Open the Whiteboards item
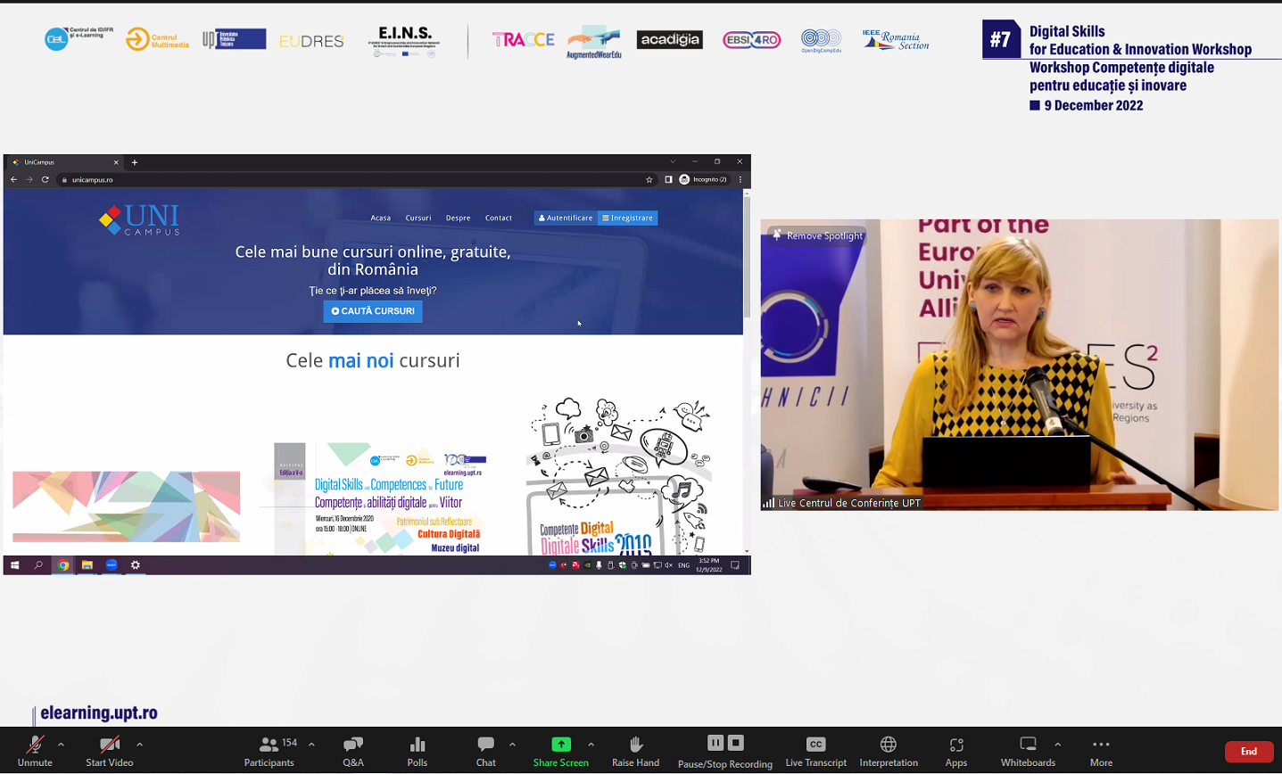This screenshot has height=774, width=1282. 1028,750
